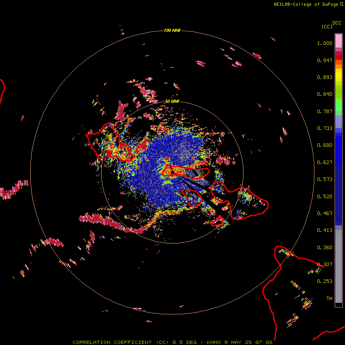Select the 0.253 scale value

(325, 281)
